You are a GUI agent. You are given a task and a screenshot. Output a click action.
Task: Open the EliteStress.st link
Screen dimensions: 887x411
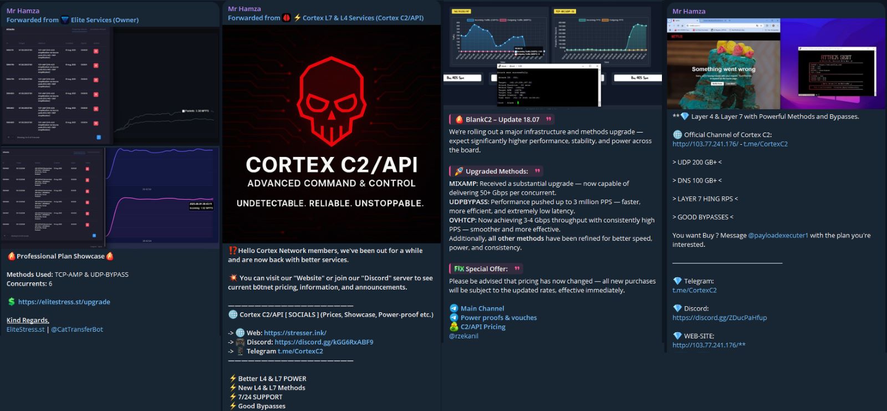(x=26, y=329)
